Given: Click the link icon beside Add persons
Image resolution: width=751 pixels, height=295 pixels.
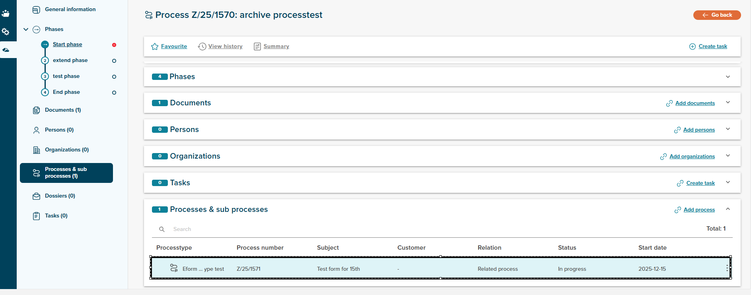Looking at the screenshot, I should [677, 130].
